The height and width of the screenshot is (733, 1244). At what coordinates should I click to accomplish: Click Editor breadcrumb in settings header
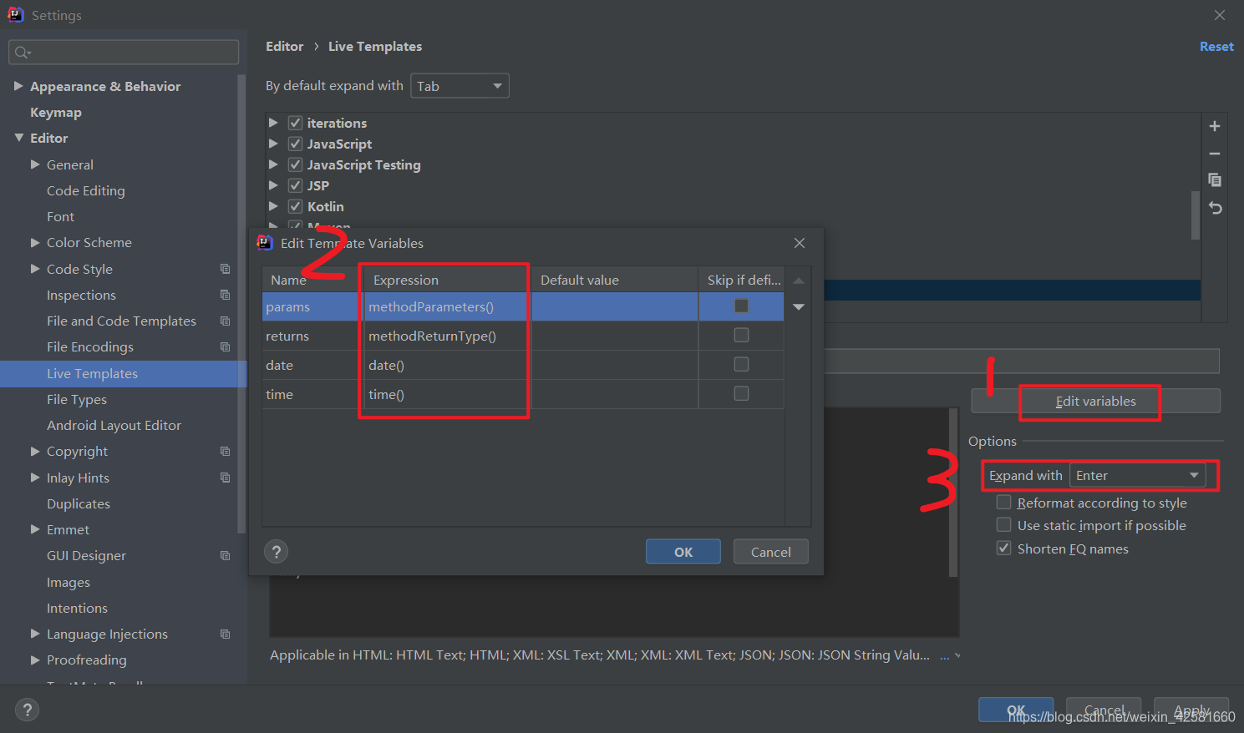pos(285,47)
